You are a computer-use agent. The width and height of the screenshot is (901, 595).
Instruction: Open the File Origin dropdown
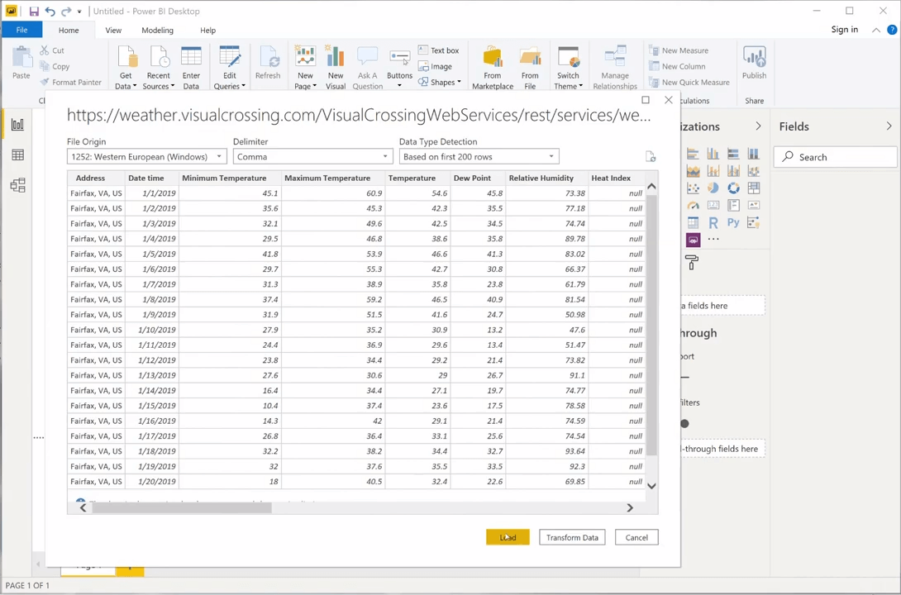click(x=146, y=157)
